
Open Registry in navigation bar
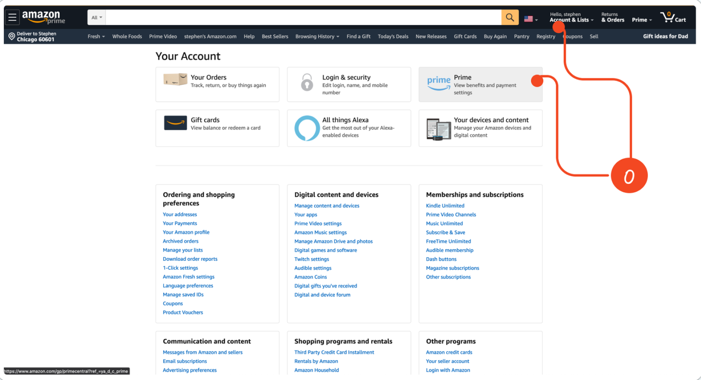coord(546,36)
